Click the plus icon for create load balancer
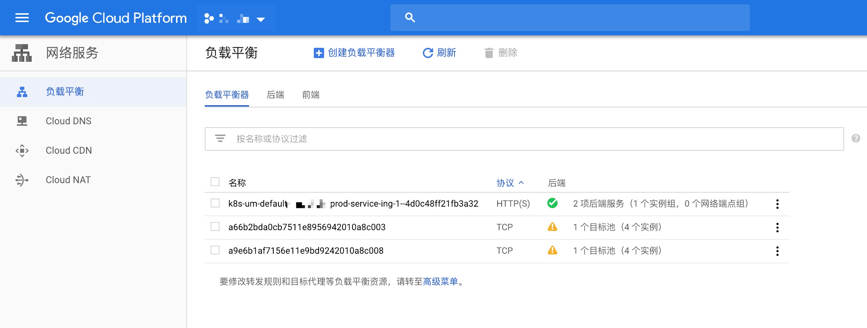 pos(319,53)
